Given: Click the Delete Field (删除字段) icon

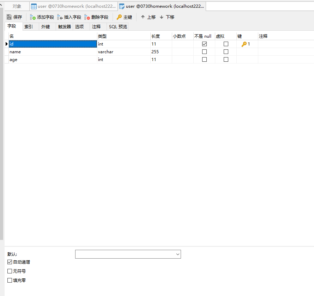Looking at the screenshot, I should tap(87, 17).
